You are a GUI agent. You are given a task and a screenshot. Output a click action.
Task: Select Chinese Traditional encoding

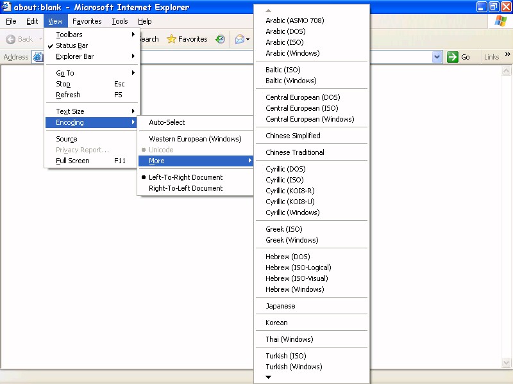click(312, 152)
